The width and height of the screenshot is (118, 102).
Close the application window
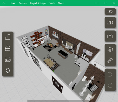[114, 3]
